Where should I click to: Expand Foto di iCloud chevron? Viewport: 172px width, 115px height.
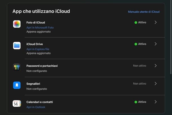pyautogui.click(x=156, y=22)
